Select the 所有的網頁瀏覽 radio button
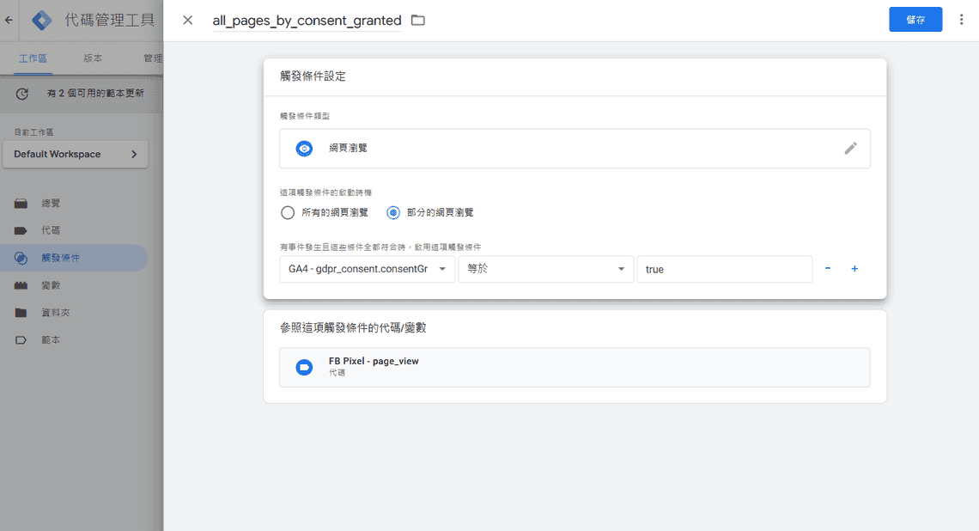This screenshot has height=531, width=979. tap(288, 212)
